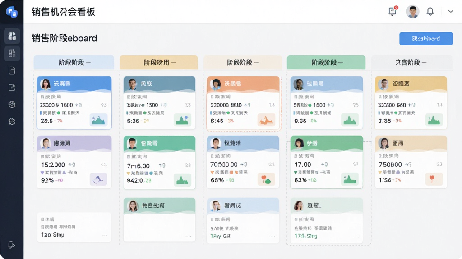
Task: Open the document icon in the sidebar
Action: [12, 71]
